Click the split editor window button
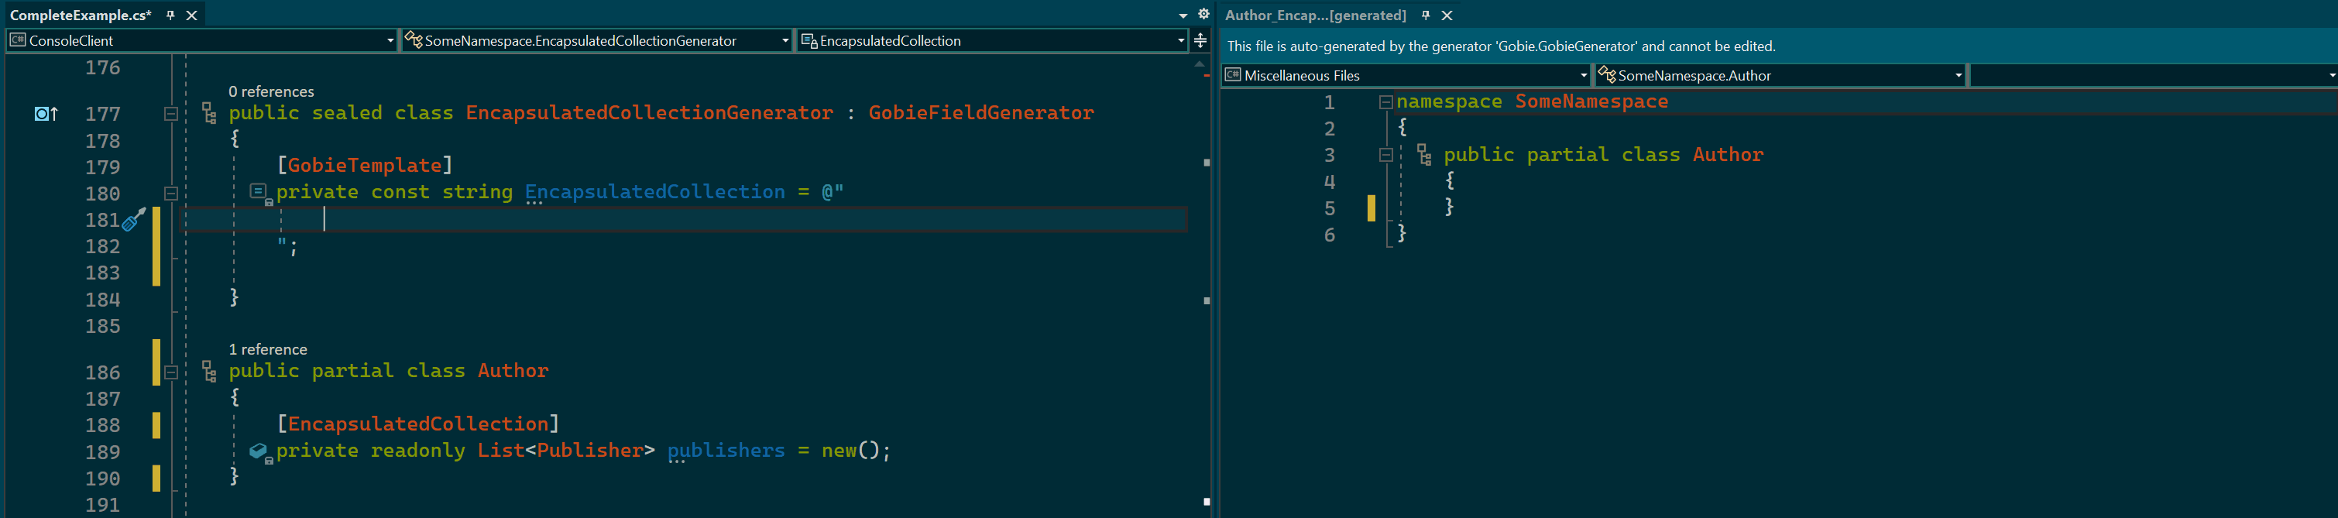Viewport: 2338px width, 518px height. [1200, 40]
